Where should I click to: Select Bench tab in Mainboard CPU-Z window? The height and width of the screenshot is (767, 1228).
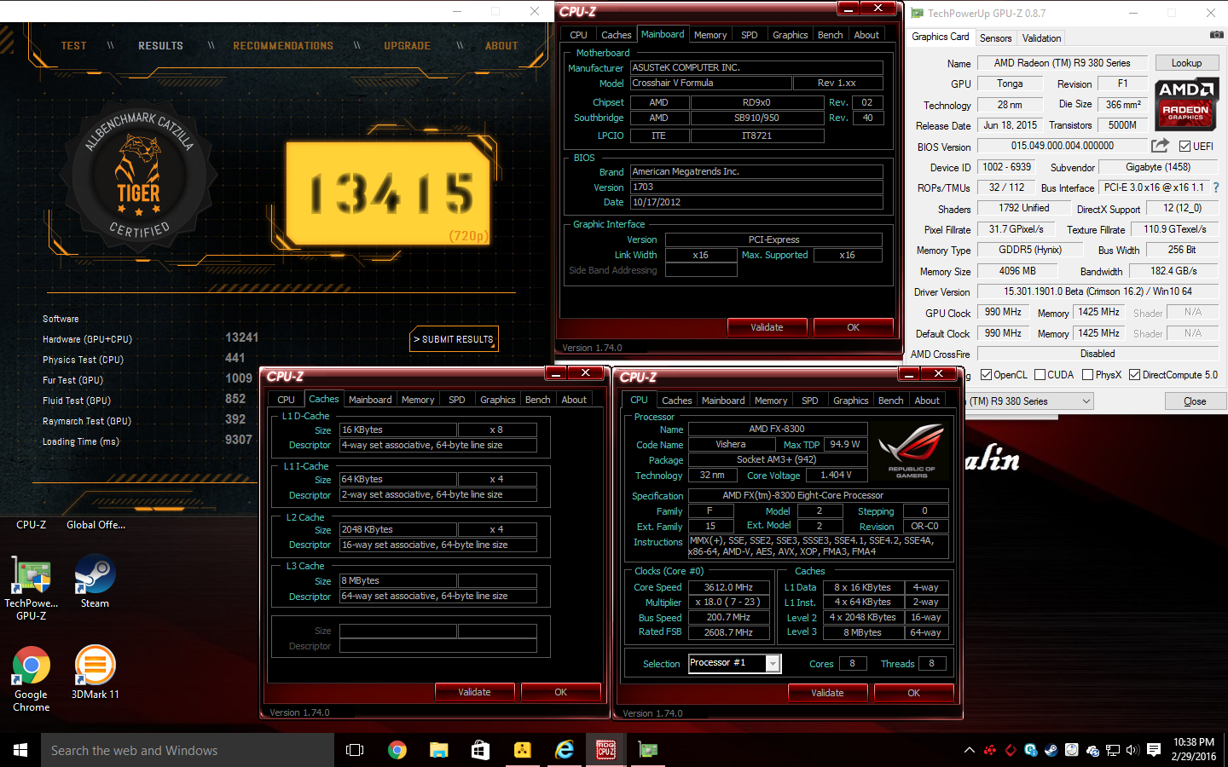[830, 35]
